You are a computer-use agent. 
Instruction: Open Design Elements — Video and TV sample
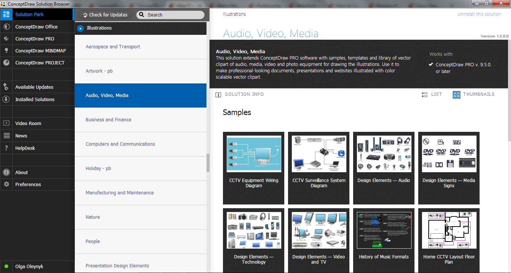click(x=319, y=240)
